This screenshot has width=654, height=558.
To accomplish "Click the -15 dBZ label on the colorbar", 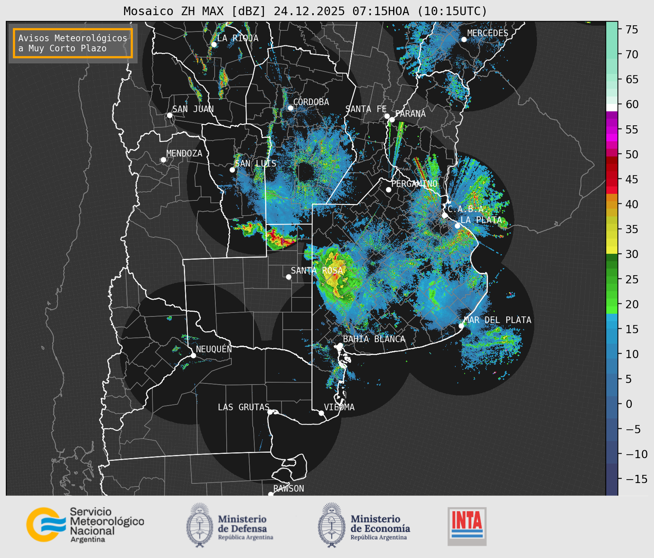I will [637, 479].
